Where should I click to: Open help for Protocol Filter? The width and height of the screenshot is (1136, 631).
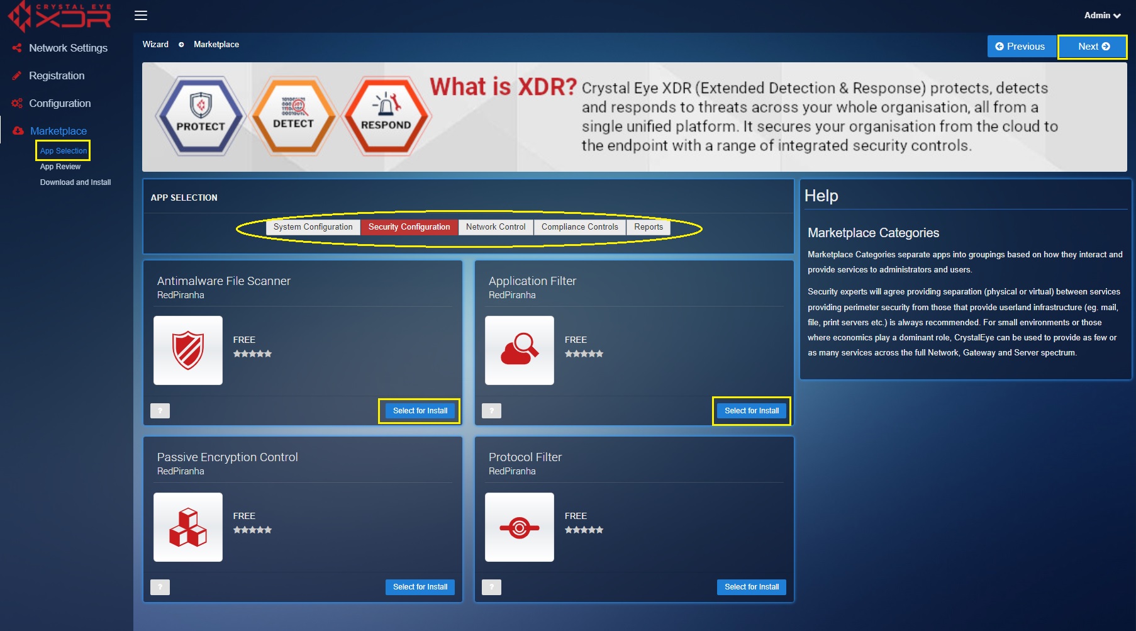click(491, 588)
